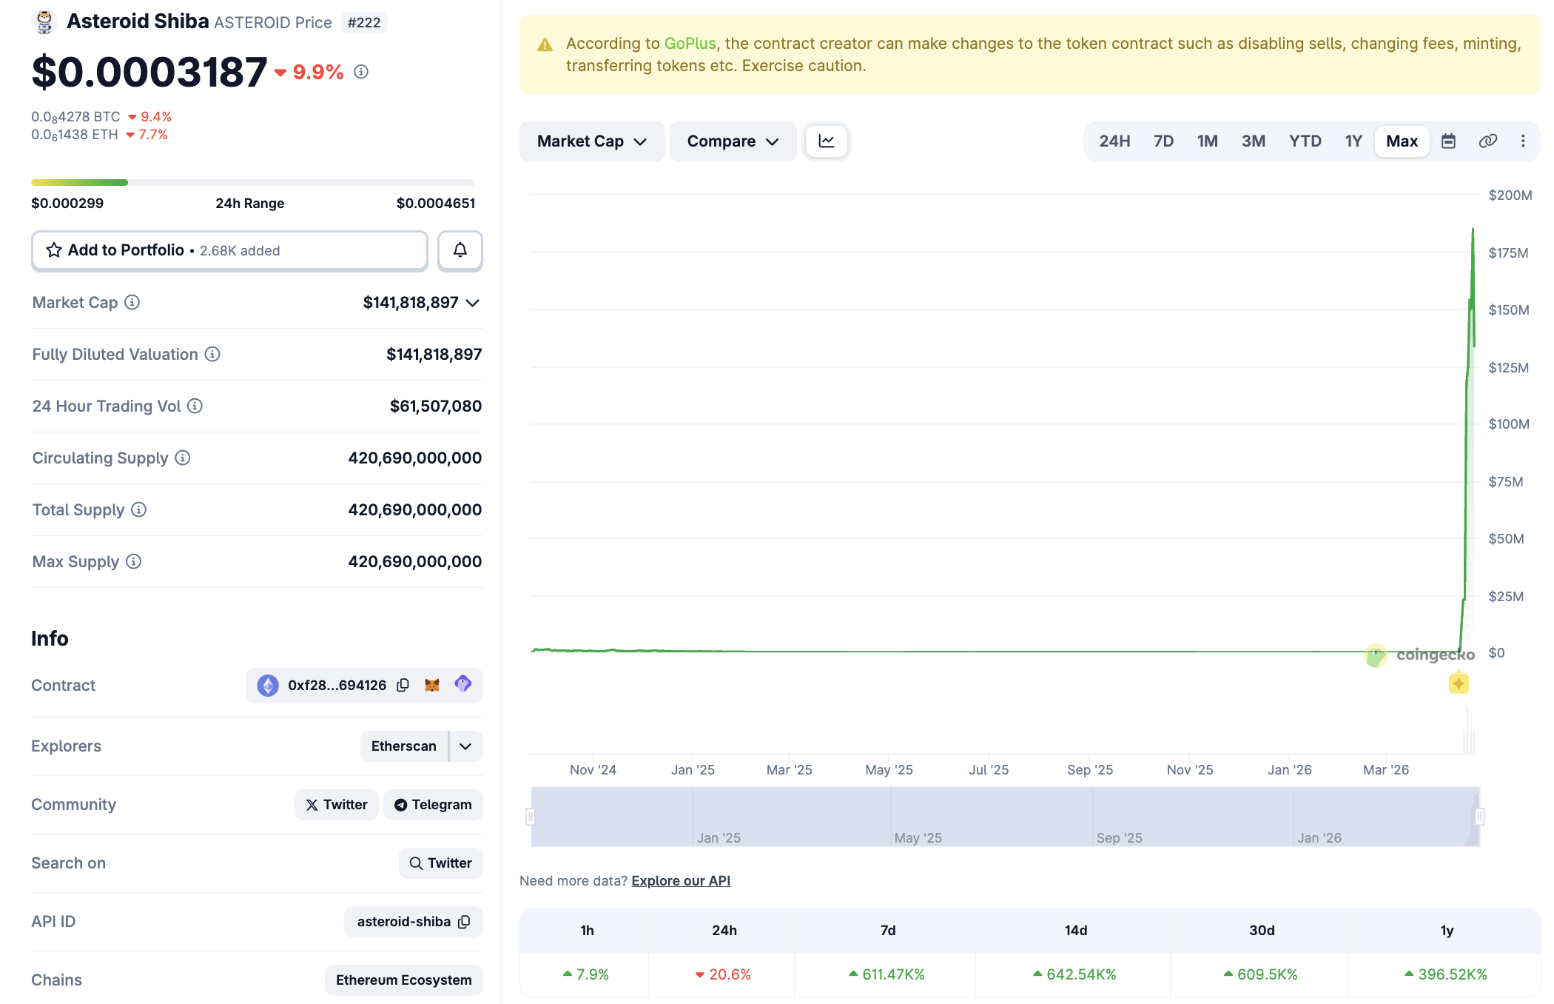Copy the contract address icon
Screen dimensions: 1554x1004
[403, 685]
